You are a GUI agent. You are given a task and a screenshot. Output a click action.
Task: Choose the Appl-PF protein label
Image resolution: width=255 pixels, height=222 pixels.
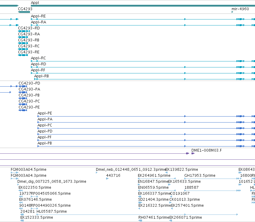pos(44,137)
